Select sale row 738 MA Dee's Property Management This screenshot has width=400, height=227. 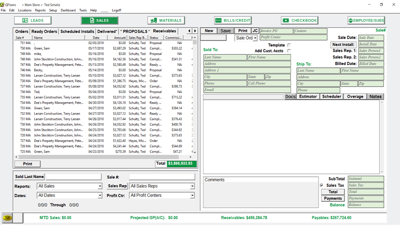[x=103, y=81]
